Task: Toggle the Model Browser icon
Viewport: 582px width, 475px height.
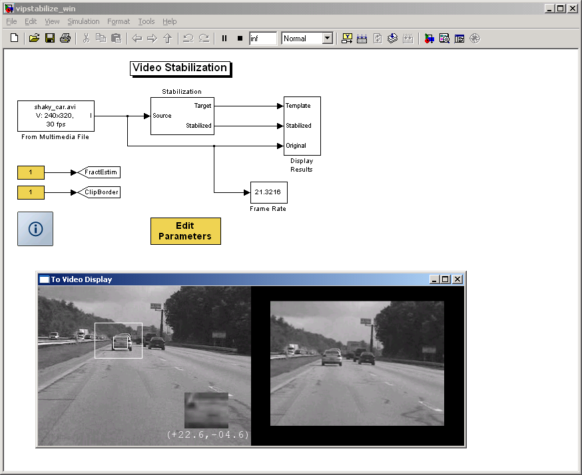Action: 459,38
